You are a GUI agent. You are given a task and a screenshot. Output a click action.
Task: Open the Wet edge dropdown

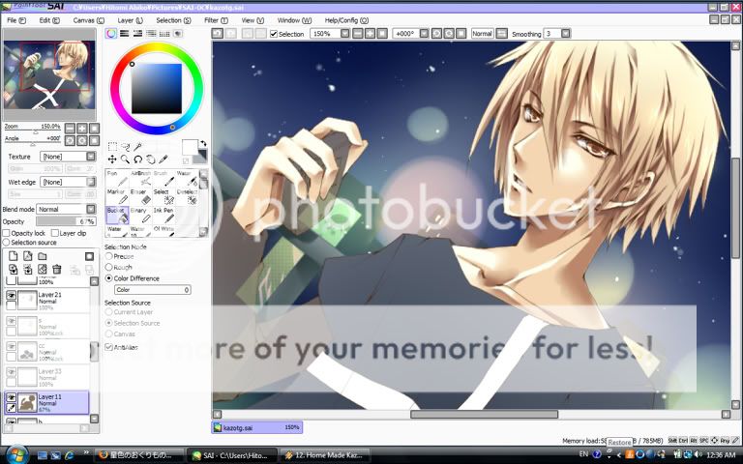[91, 182]
